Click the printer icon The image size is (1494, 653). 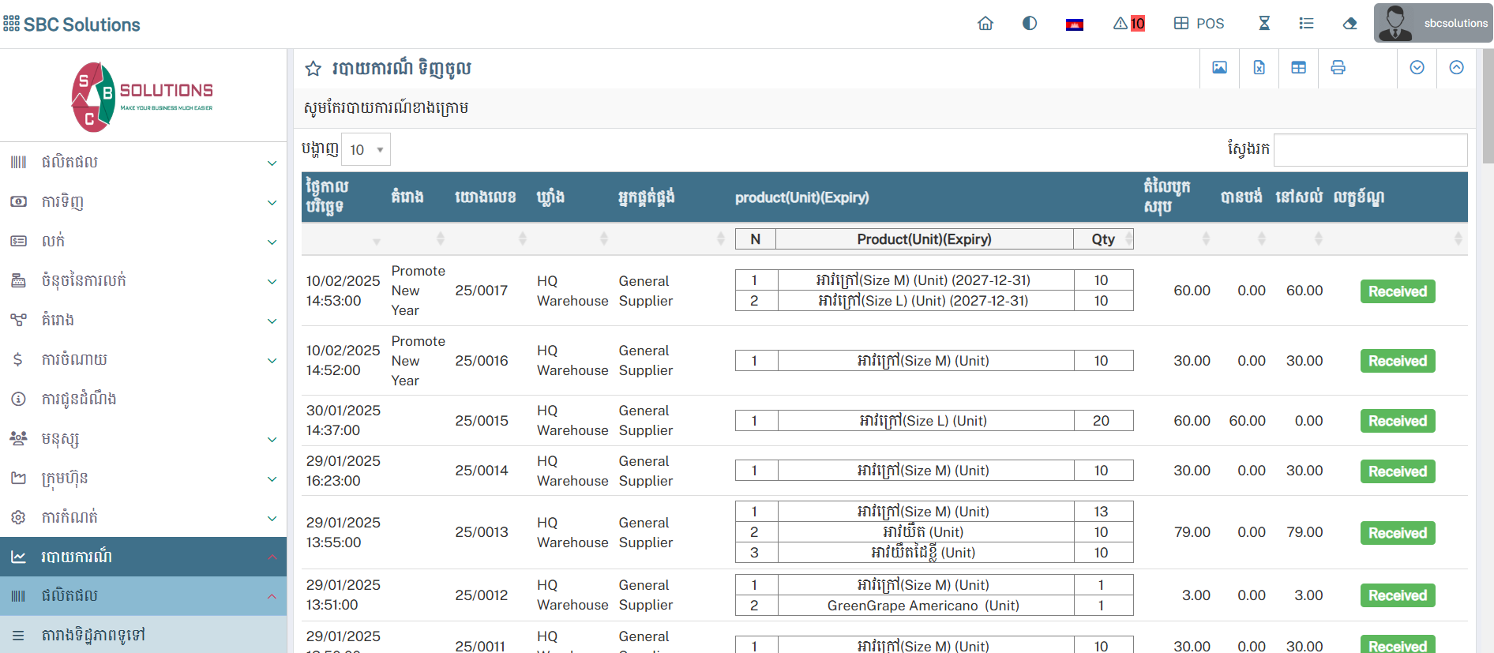pyautogui.click(x=1338, y=68)
